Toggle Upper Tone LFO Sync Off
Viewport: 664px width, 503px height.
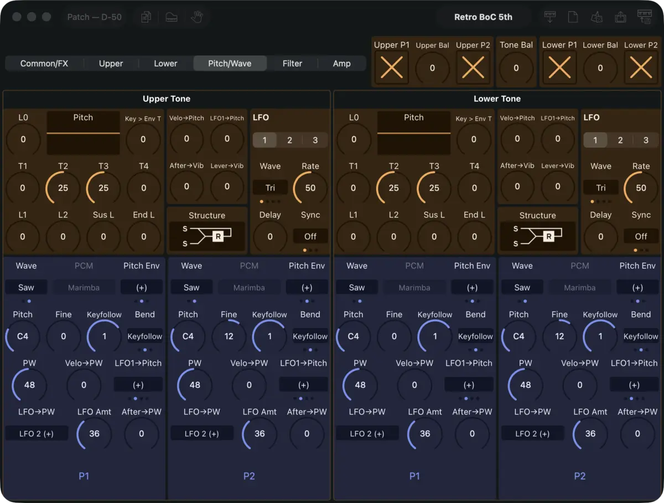pyautogui.click(x=310, y=236)
